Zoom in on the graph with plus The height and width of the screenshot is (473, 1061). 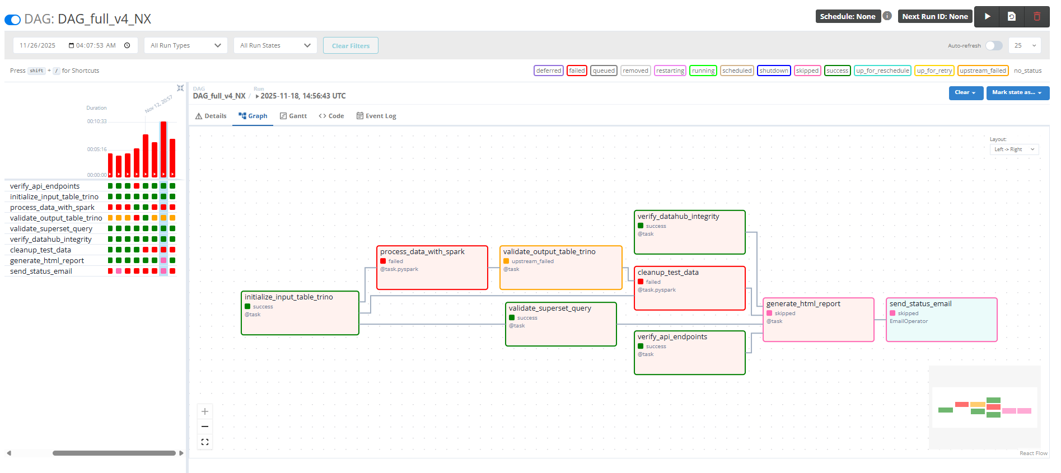(205, 411)
